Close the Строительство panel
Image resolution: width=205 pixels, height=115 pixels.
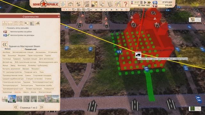coord(59,16)
